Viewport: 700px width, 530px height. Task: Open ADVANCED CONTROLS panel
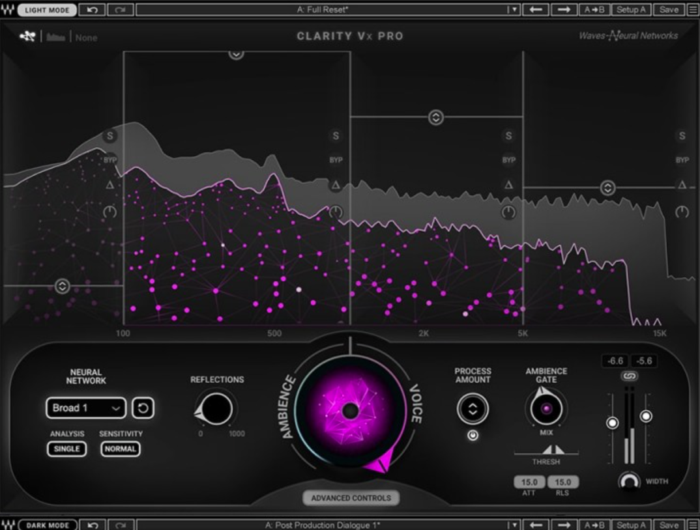click(351, 498)
